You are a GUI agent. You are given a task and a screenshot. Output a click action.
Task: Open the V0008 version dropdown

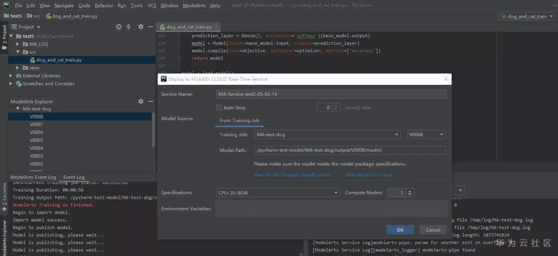pyautogui.click(x=426, y=134)
